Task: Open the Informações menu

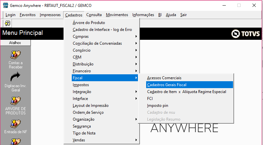Action: click(x=143, y=15)
